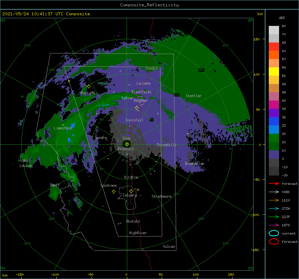Click the white plus marker east of ThreeHills
Viewport: 299px width, 279px height.
tap(188, 133)
